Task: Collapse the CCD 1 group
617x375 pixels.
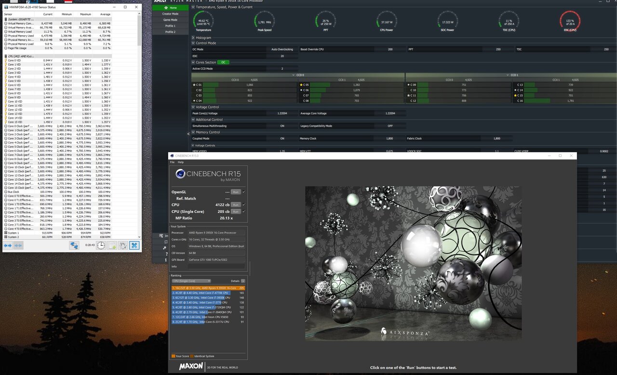Action: coord(508,75)
